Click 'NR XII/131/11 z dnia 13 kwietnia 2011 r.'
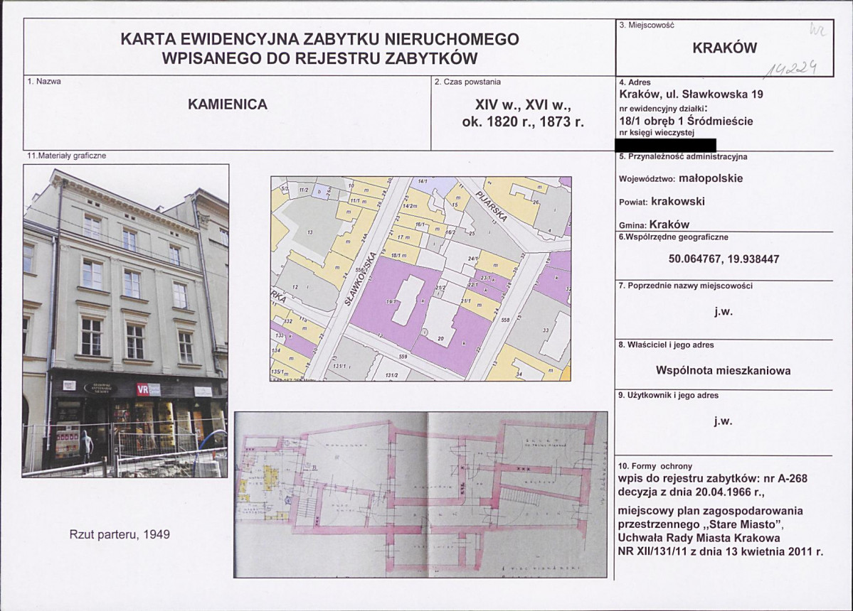This screenshot has height=611, width=853. coord(720,552)
